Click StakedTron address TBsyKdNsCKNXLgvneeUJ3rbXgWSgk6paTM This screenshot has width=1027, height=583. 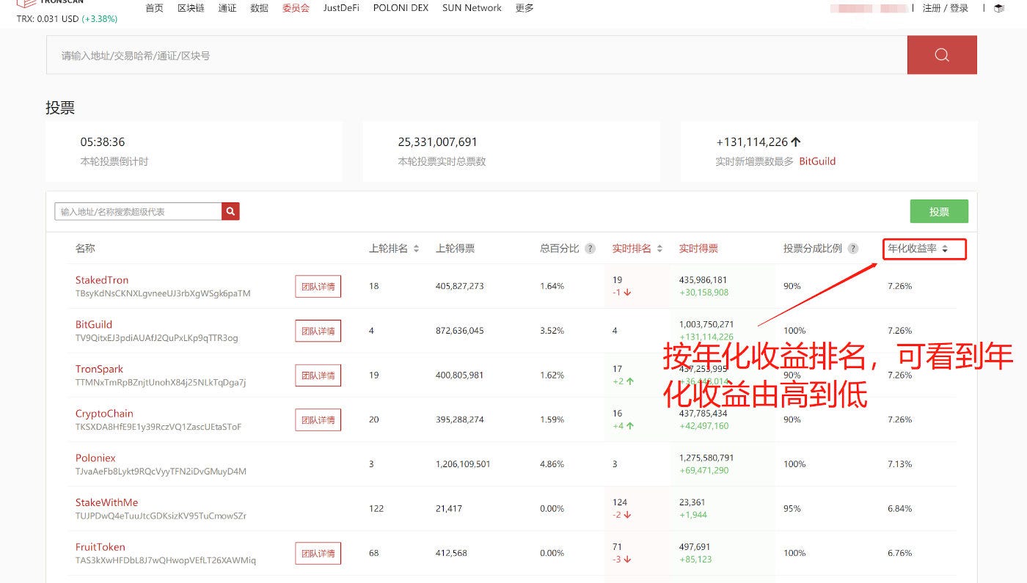(x=163, y=293)
